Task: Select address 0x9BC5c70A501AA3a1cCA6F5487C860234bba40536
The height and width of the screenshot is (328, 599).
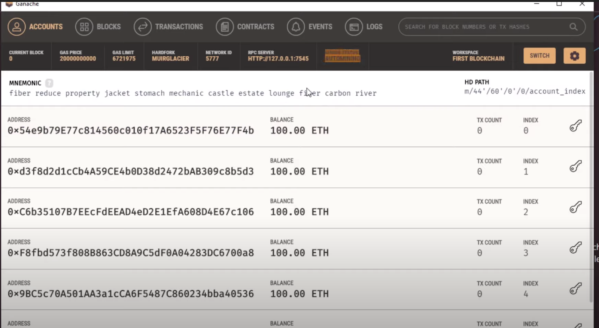Action: coord(131,294)
